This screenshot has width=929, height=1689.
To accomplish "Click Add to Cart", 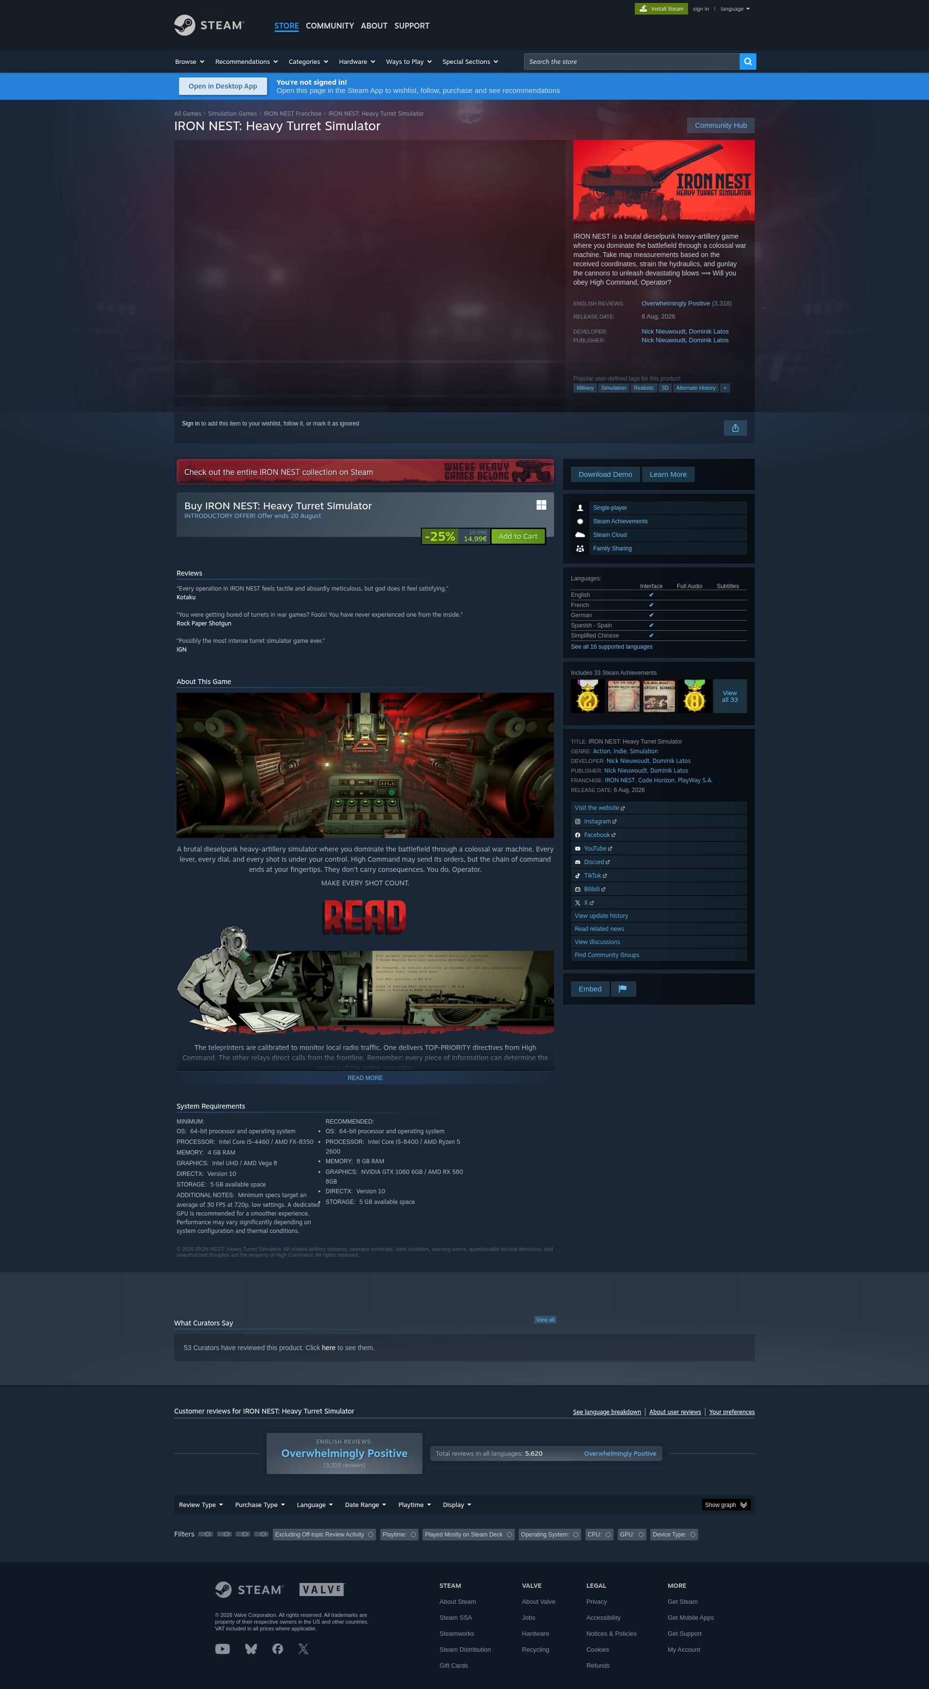I will tap(518, 536).
